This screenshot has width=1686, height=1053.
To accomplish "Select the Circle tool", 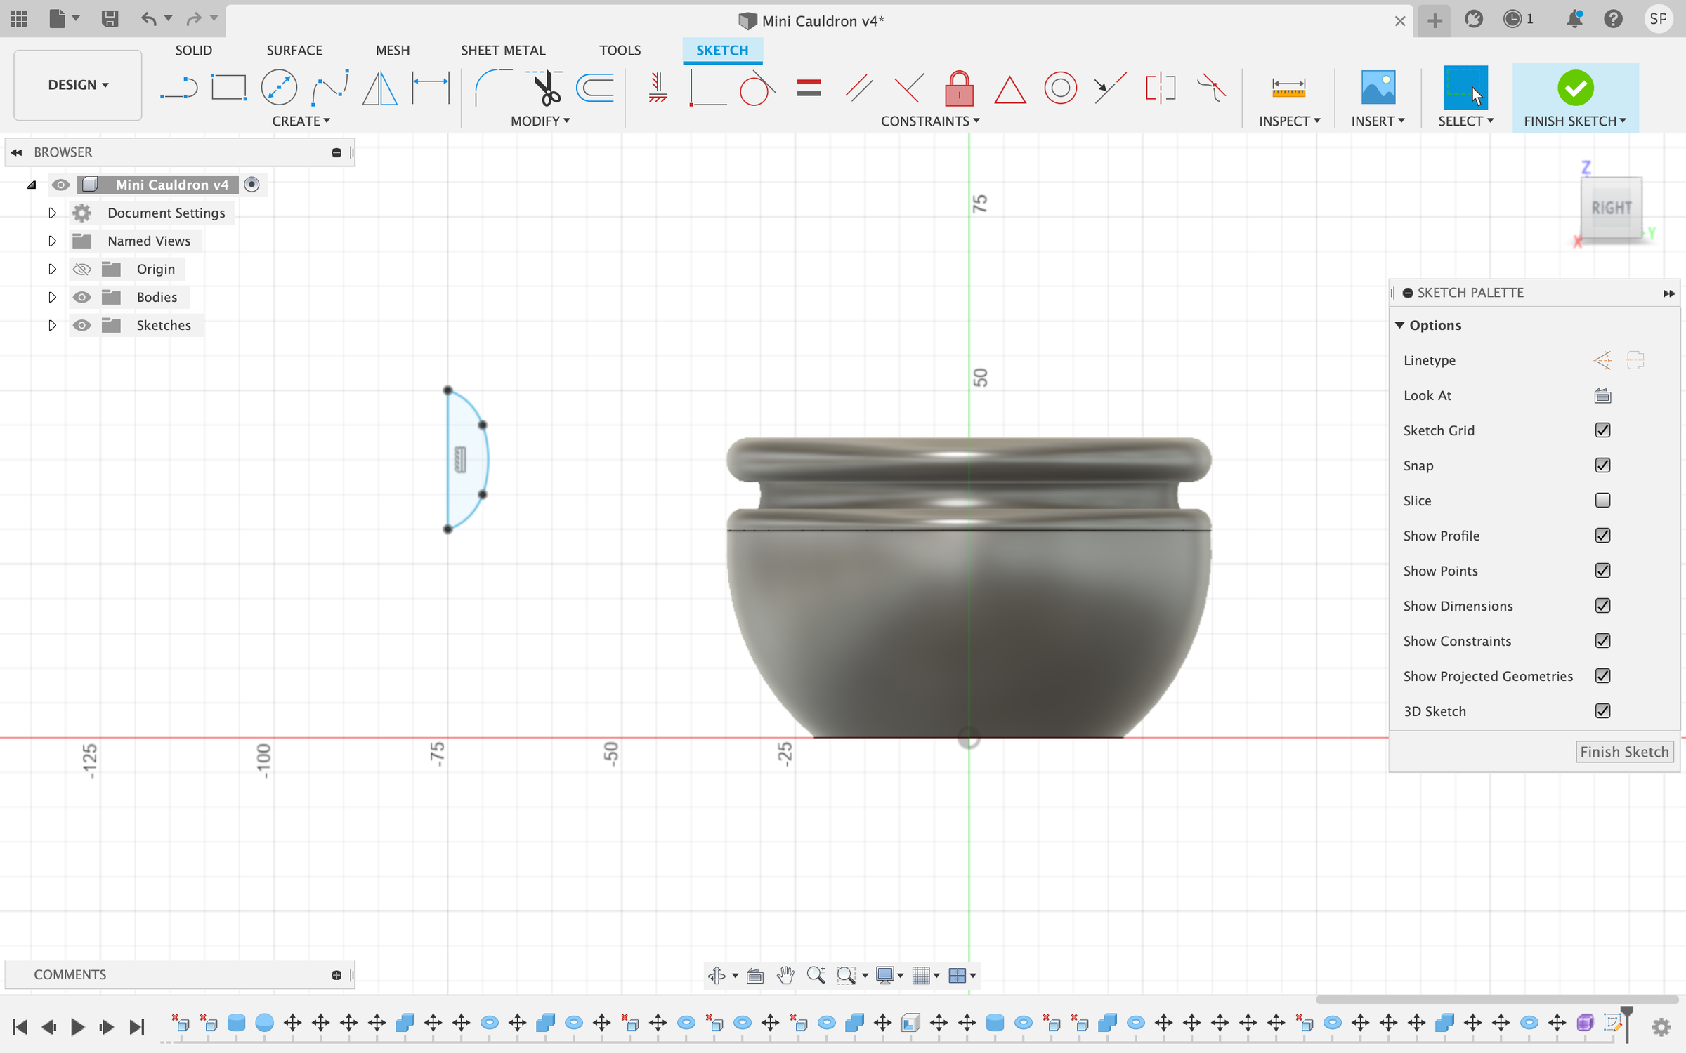I will click(278, 86).
